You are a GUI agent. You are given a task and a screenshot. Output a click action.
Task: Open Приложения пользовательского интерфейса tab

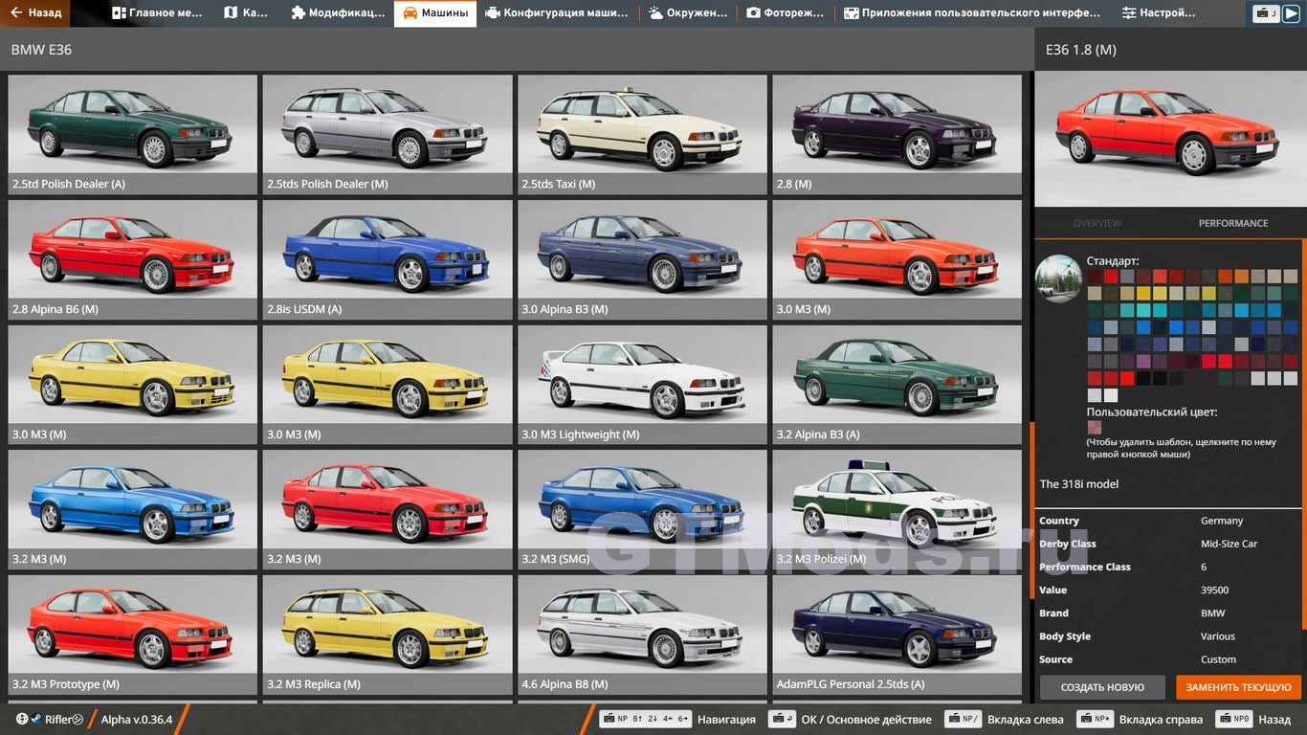coord(972,13)
